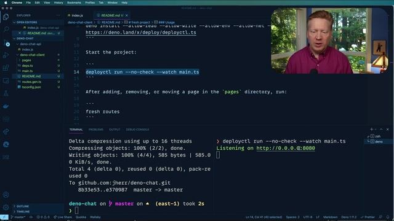This screenshot has width=394, height=221.
Task: Open the Testing flask view
Action: 6,93
